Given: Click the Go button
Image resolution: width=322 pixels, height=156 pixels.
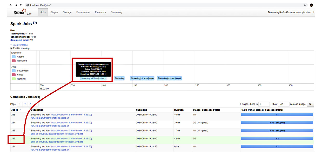Looking at the screenshot, I should click(x=310, y=104).
